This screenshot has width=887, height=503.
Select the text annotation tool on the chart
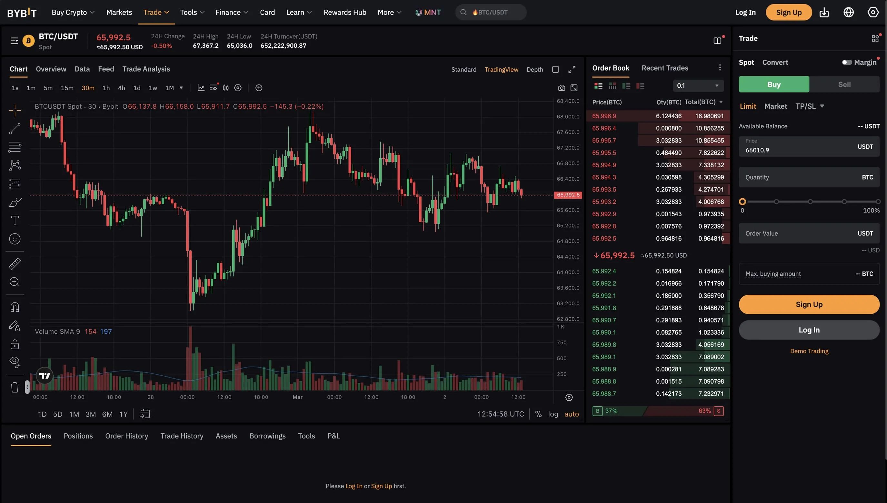coord(15,220)
